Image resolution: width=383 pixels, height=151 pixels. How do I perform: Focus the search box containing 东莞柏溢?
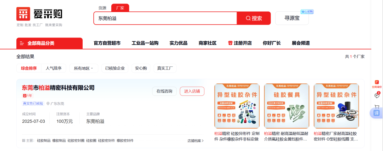point(165,18)
